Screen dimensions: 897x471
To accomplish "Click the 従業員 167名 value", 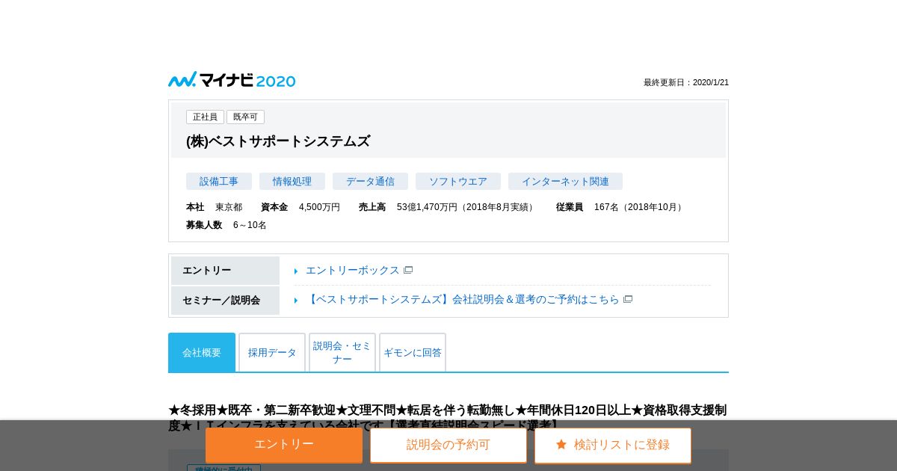I will pos(639,207).
